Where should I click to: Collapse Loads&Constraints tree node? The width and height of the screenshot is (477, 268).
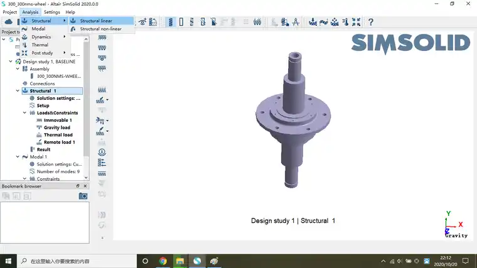[x=24, y=113]
